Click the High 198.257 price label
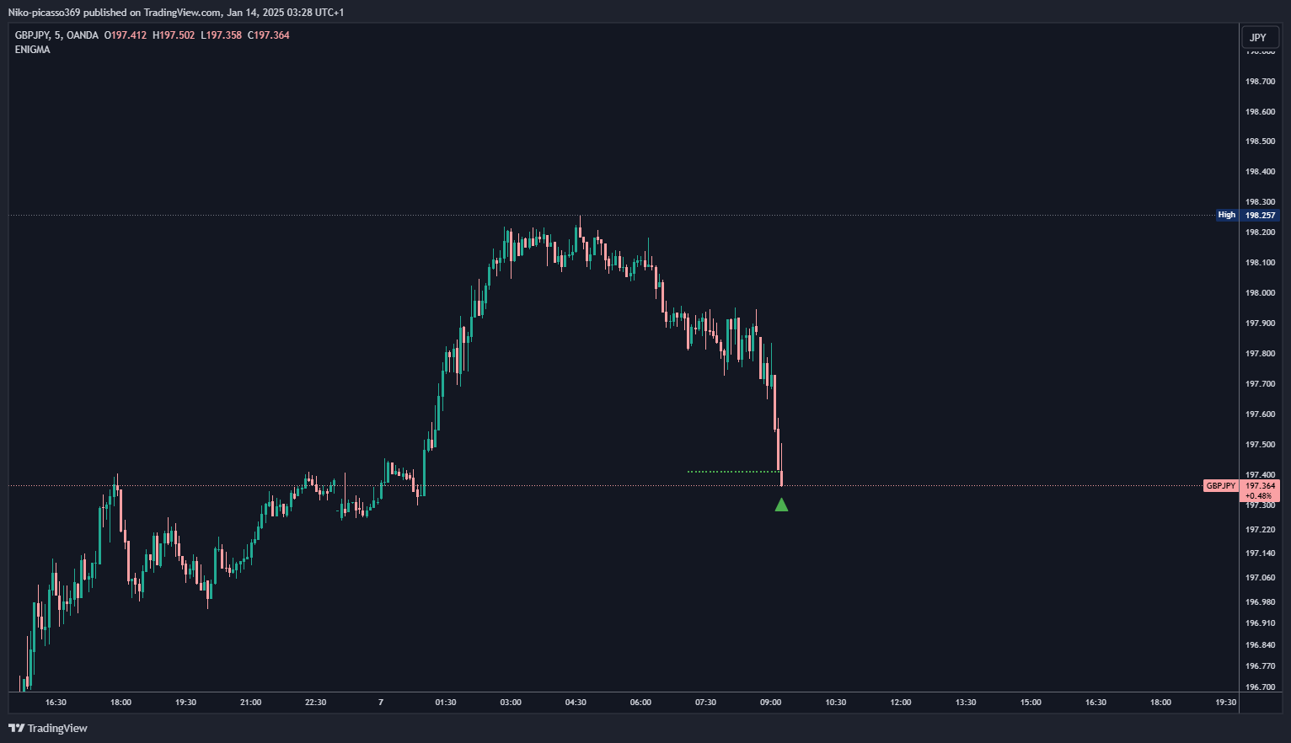Viewport: 1291px width, 743px height. click(1248, 215)
